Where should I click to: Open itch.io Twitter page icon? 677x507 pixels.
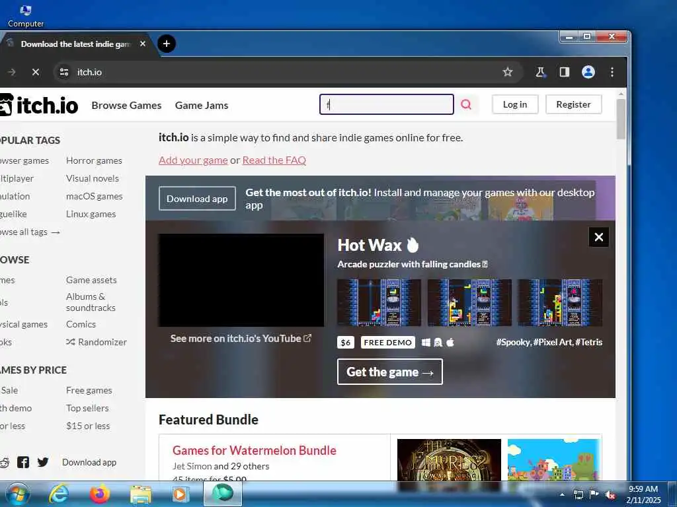point(43,462)
